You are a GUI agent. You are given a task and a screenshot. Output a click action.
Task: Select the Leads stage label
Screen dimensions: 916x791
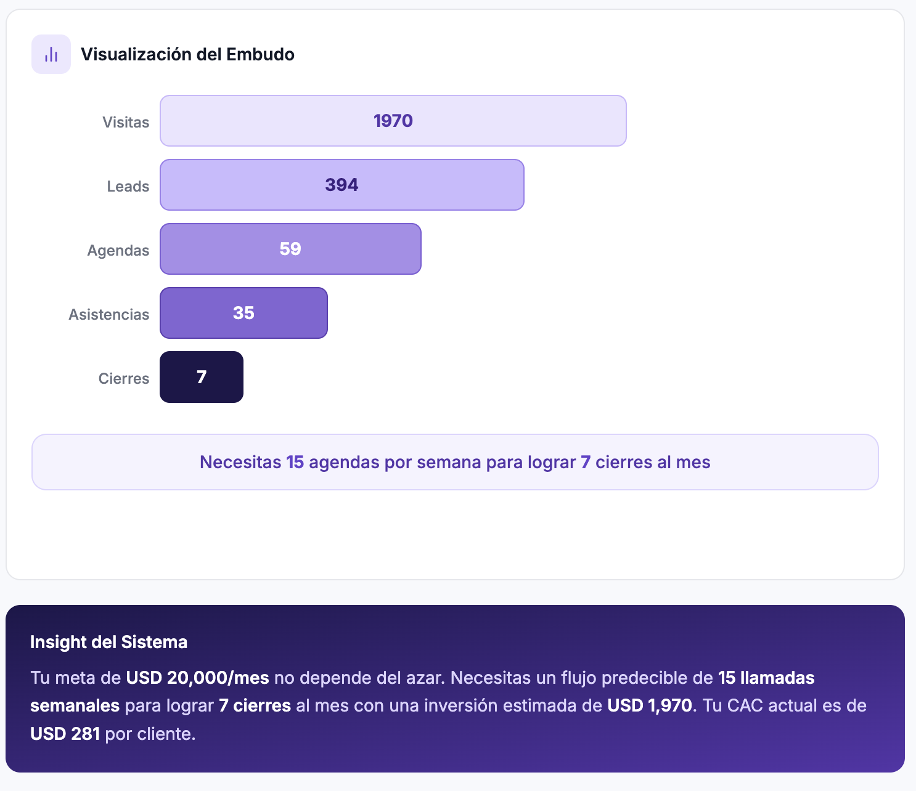point(129,186)
